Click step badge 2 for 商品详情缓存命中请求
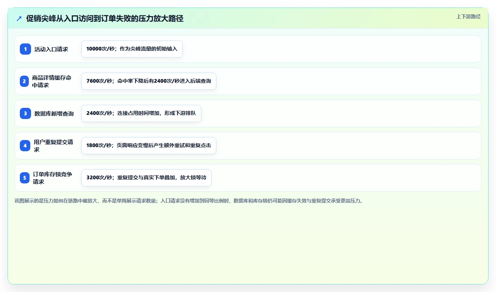 pos(24,81)
